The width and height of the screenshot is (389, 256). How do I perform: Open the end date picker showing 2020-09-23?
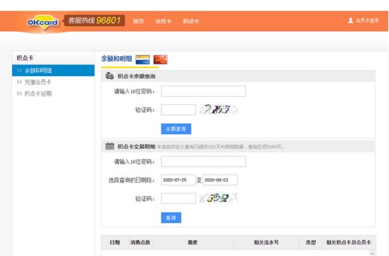[220, 180]
